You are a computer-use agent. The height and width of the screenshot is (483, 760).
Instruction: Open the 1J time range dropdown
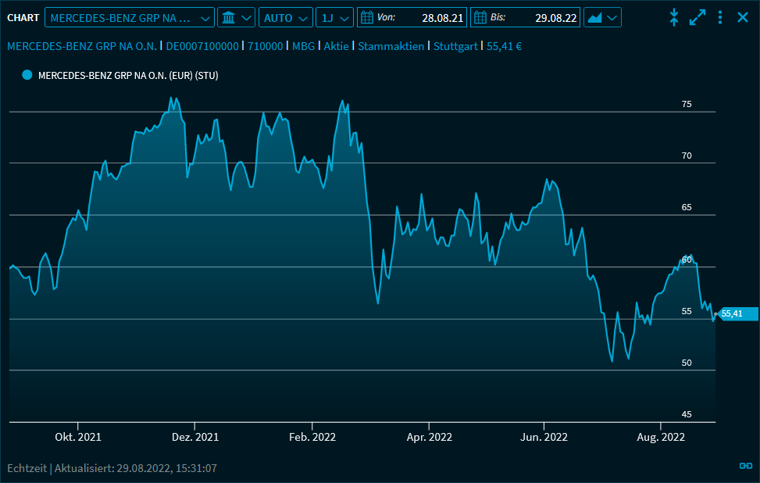(334, 17)
